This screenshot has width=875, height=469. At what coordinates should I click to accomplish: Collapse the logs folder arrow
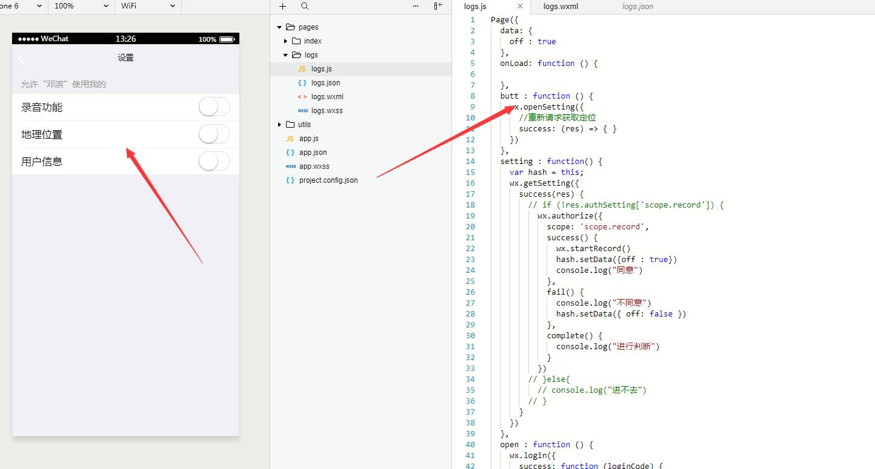(x=285, y=55)
